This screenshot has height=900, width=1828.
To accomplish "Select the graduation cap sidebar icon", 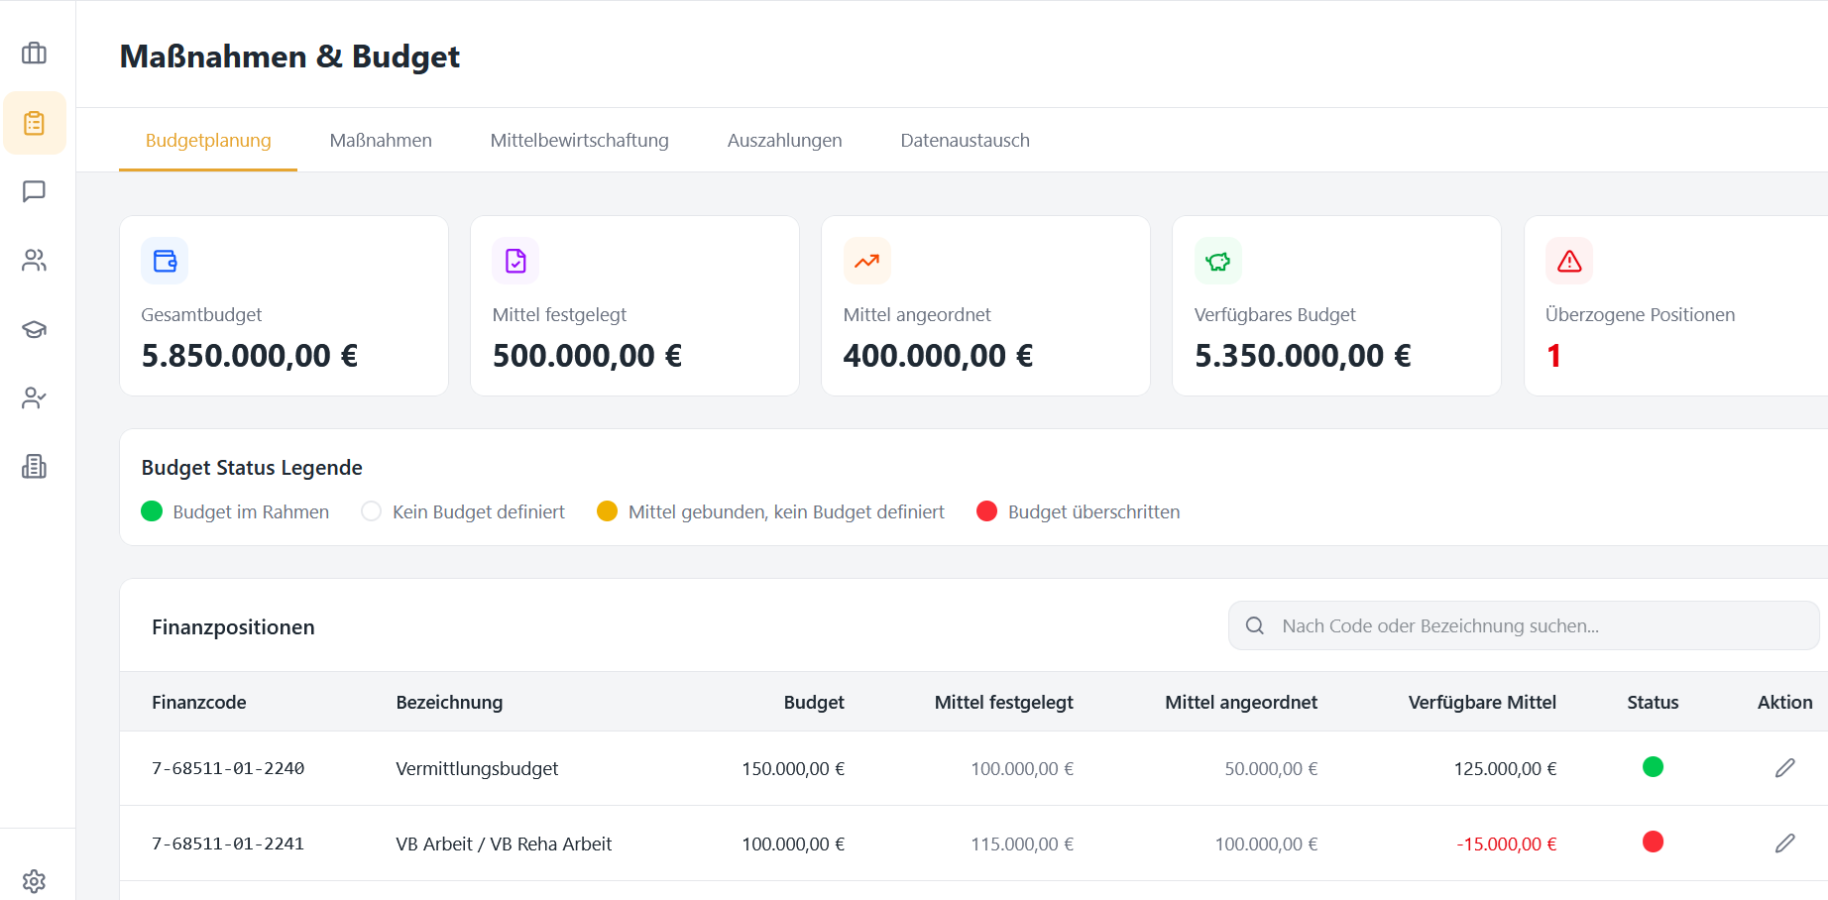I will [x=35, y=329].
